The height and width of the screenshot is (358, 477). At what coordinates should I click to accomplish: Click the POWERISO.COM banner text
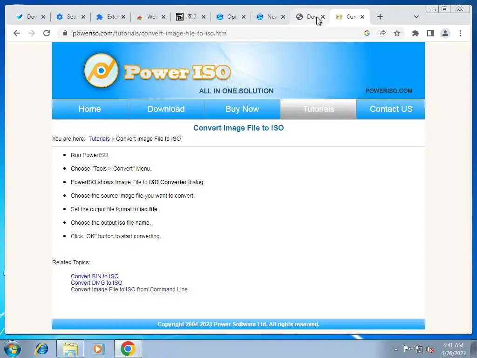(x=389, y=91)
